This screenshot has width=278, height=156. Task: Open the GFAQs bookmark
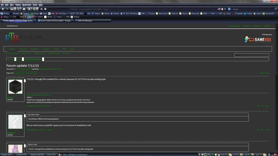click(5, 14)
